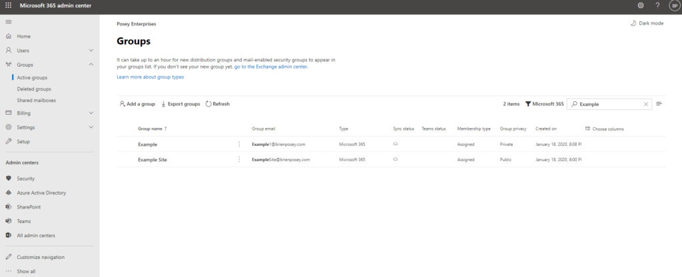Click the Public privacy value
This screenshot has width=682, height=277.
click(506, 160)
